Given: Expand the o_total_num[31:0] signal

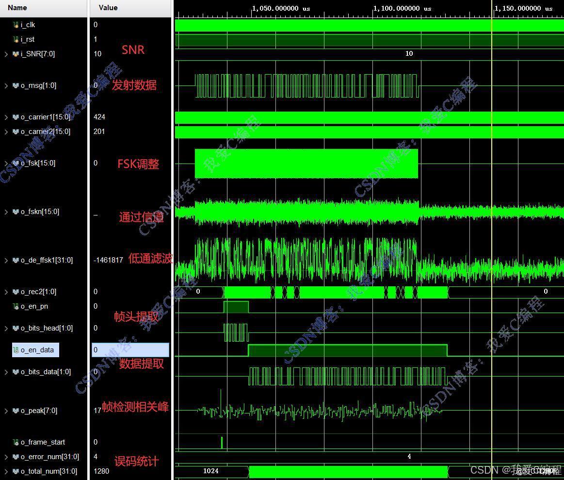Looking at the screenshot, I should [6, 471].
